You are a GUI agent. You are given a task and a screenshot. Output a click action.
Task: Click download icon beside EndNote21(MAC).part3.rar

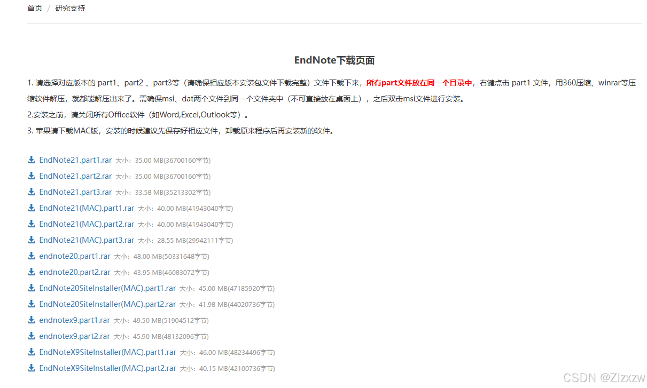[x=31, y=240]
